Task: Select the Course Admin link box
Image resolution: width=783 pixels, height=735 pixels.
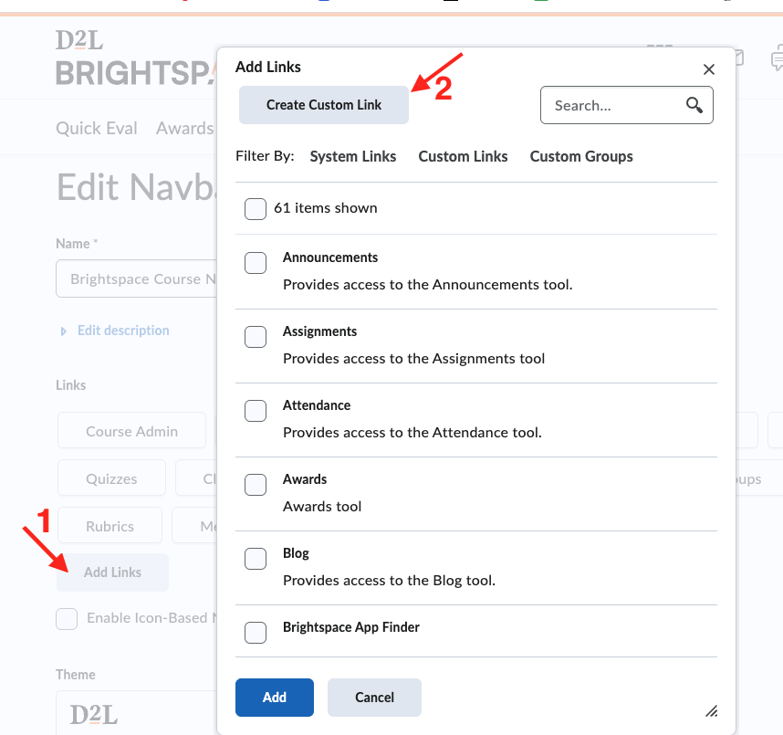Action: [131, 430]
